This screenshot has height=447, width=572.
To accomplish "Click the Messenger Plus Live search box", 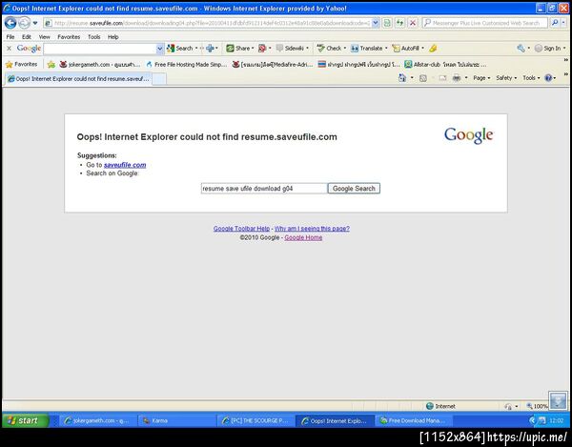I will point(485,23).
